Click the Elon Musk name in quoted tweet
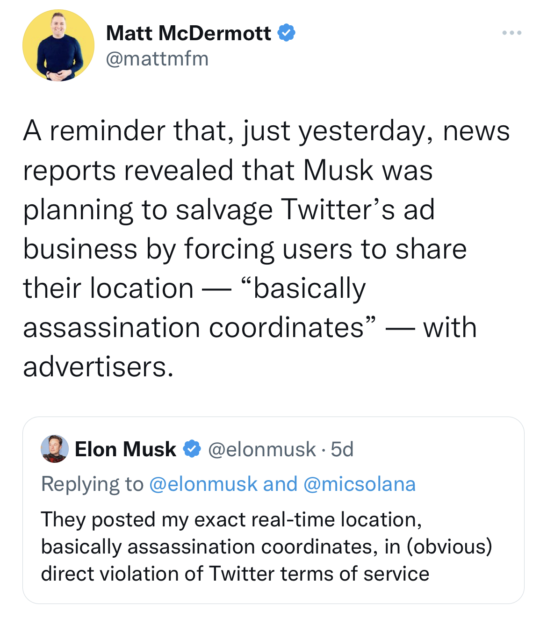Image resolution: width=547 pixels, height=640 pixels. tap(125, 449)
